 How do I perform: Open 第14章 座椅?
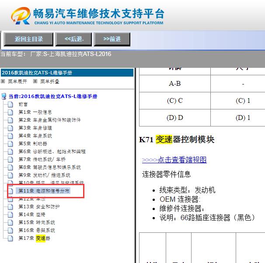pyautogui.click(x=32, y=214)
